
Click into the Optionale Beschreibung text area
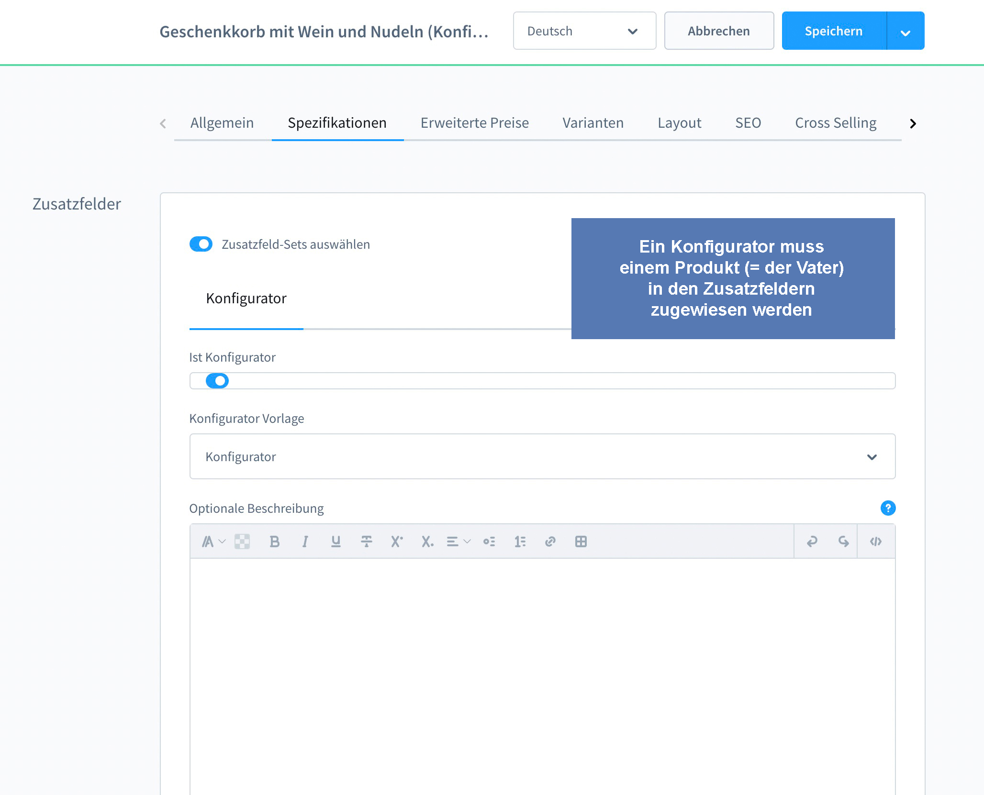point(542,676)
